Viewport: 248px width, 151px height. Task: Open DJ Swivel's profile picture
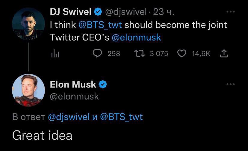pos(28,24)
